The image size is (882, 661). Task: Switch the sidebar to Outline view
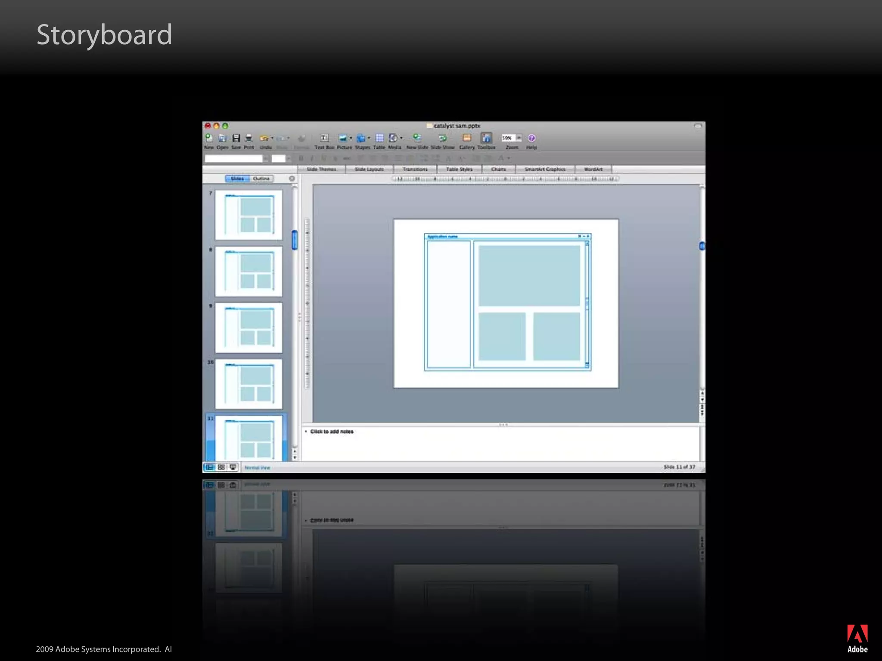click(x=261, y=179)
